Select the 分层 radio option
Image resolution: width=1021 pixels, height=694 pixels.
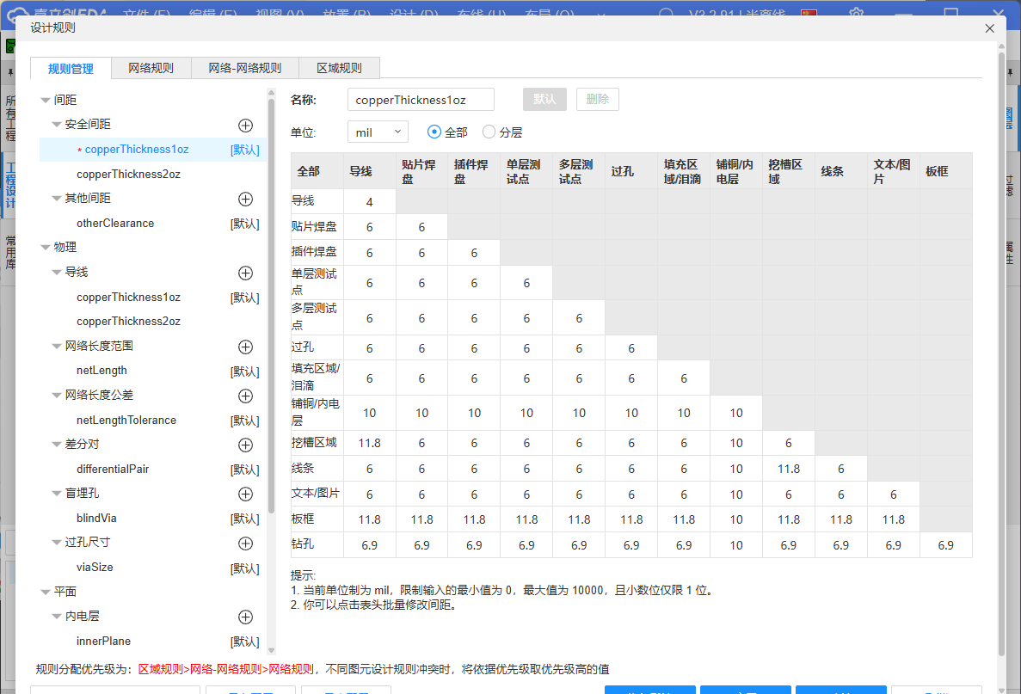[x=489, y=132]
